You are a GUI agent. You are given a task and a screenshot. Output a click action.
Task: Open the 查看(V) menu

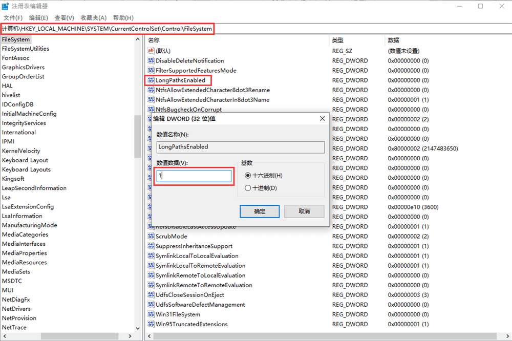pos(64,18)
